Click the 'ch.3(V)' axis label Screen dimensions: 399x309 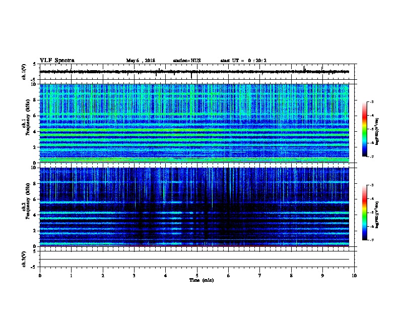click(x=24, y=259)
